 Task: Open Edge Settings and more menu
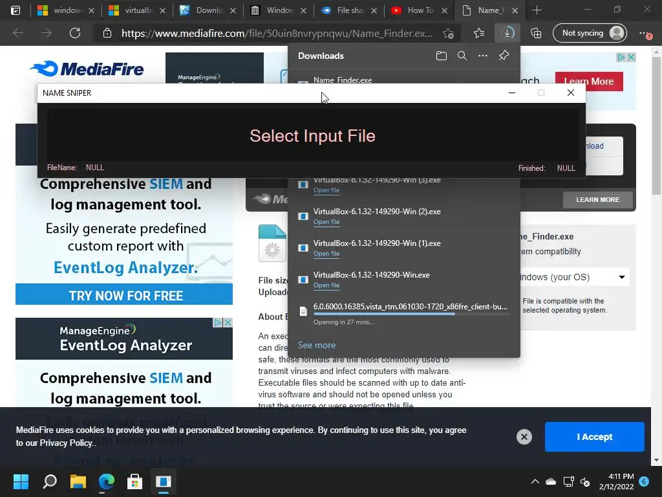(x=645, y=34)
